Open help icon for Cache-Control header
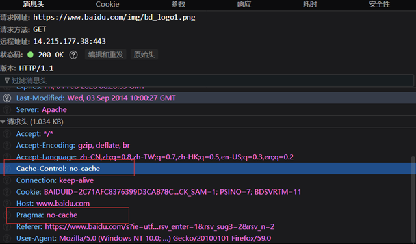Viewport: 416px width, 244px height. pyautogui.click(x=7, y=169)
